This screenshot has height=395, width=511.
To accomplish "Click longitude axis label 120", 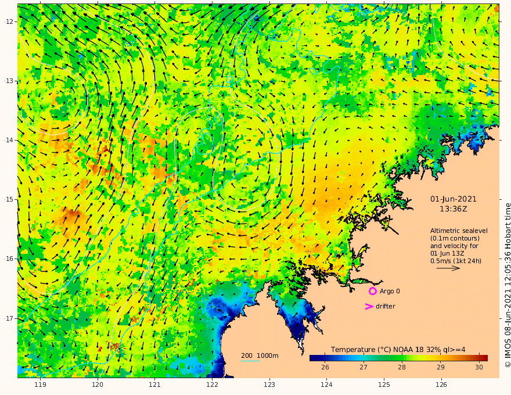I will (98, 385).
